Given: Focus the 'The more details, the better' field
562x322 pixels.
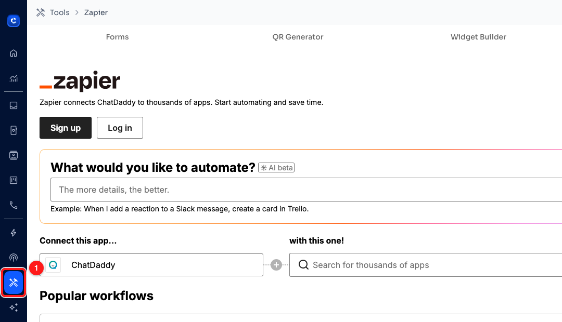Looking at the screenshot, I should pyautogui.click(x=306, y=190).
